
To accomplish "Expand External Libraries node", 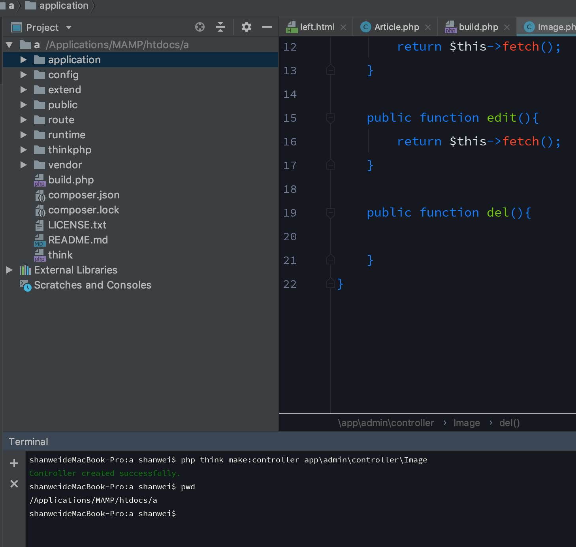I will click(9, 270).
